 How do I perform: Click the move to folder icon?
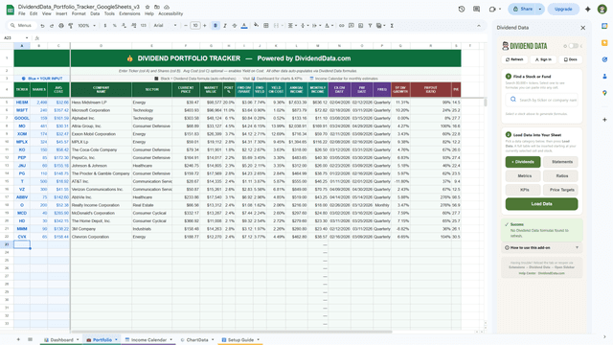click(157, 7)
